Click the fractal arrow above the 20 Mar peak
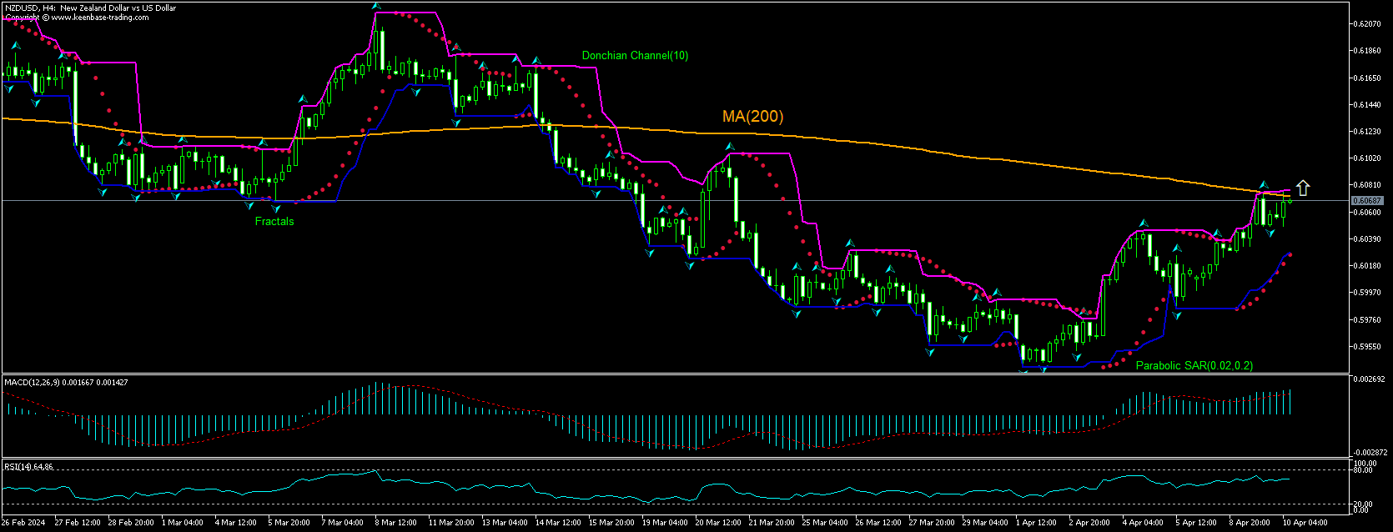1393x532 pixels. [x=732, y=147]
